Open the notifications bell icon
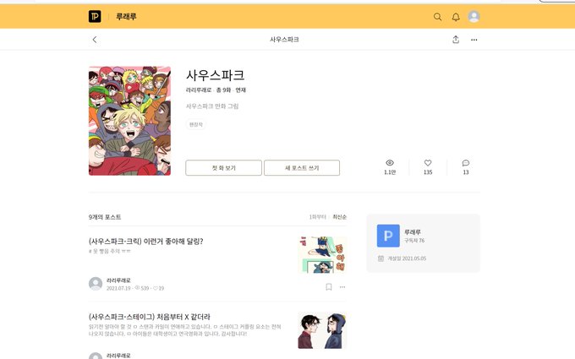This screenshot has height=359, width=575. coord(456,17)
